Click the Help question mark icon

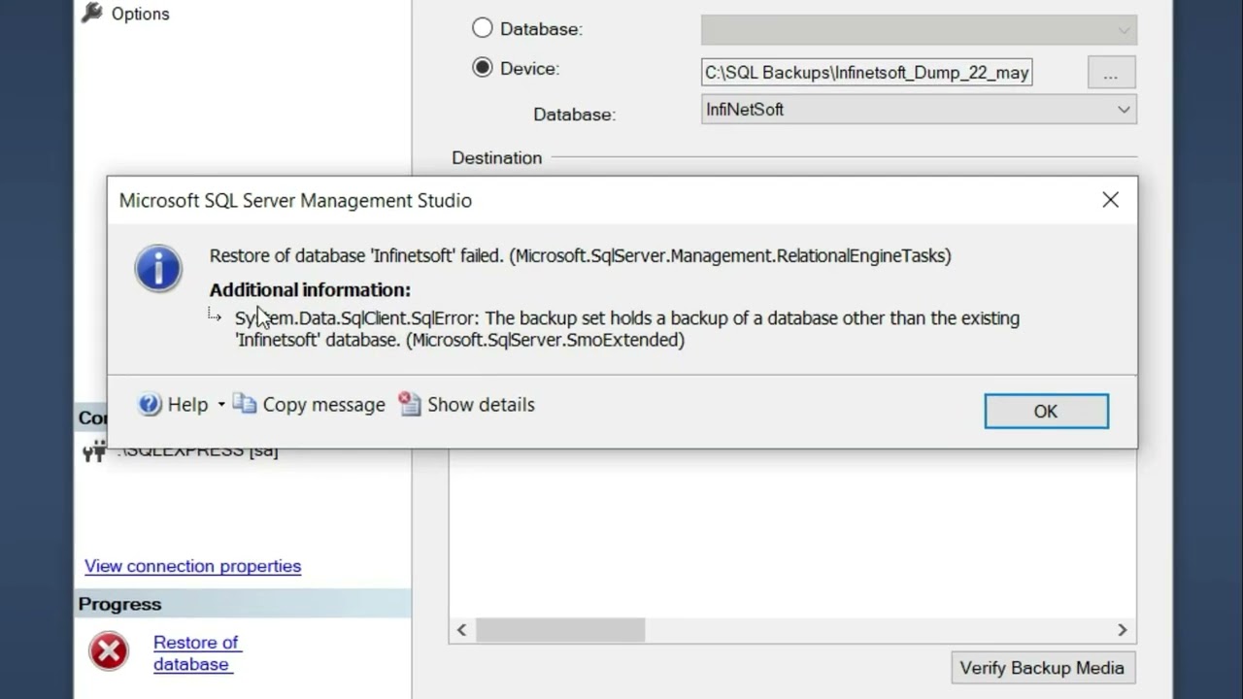click(x=150, y=405)
